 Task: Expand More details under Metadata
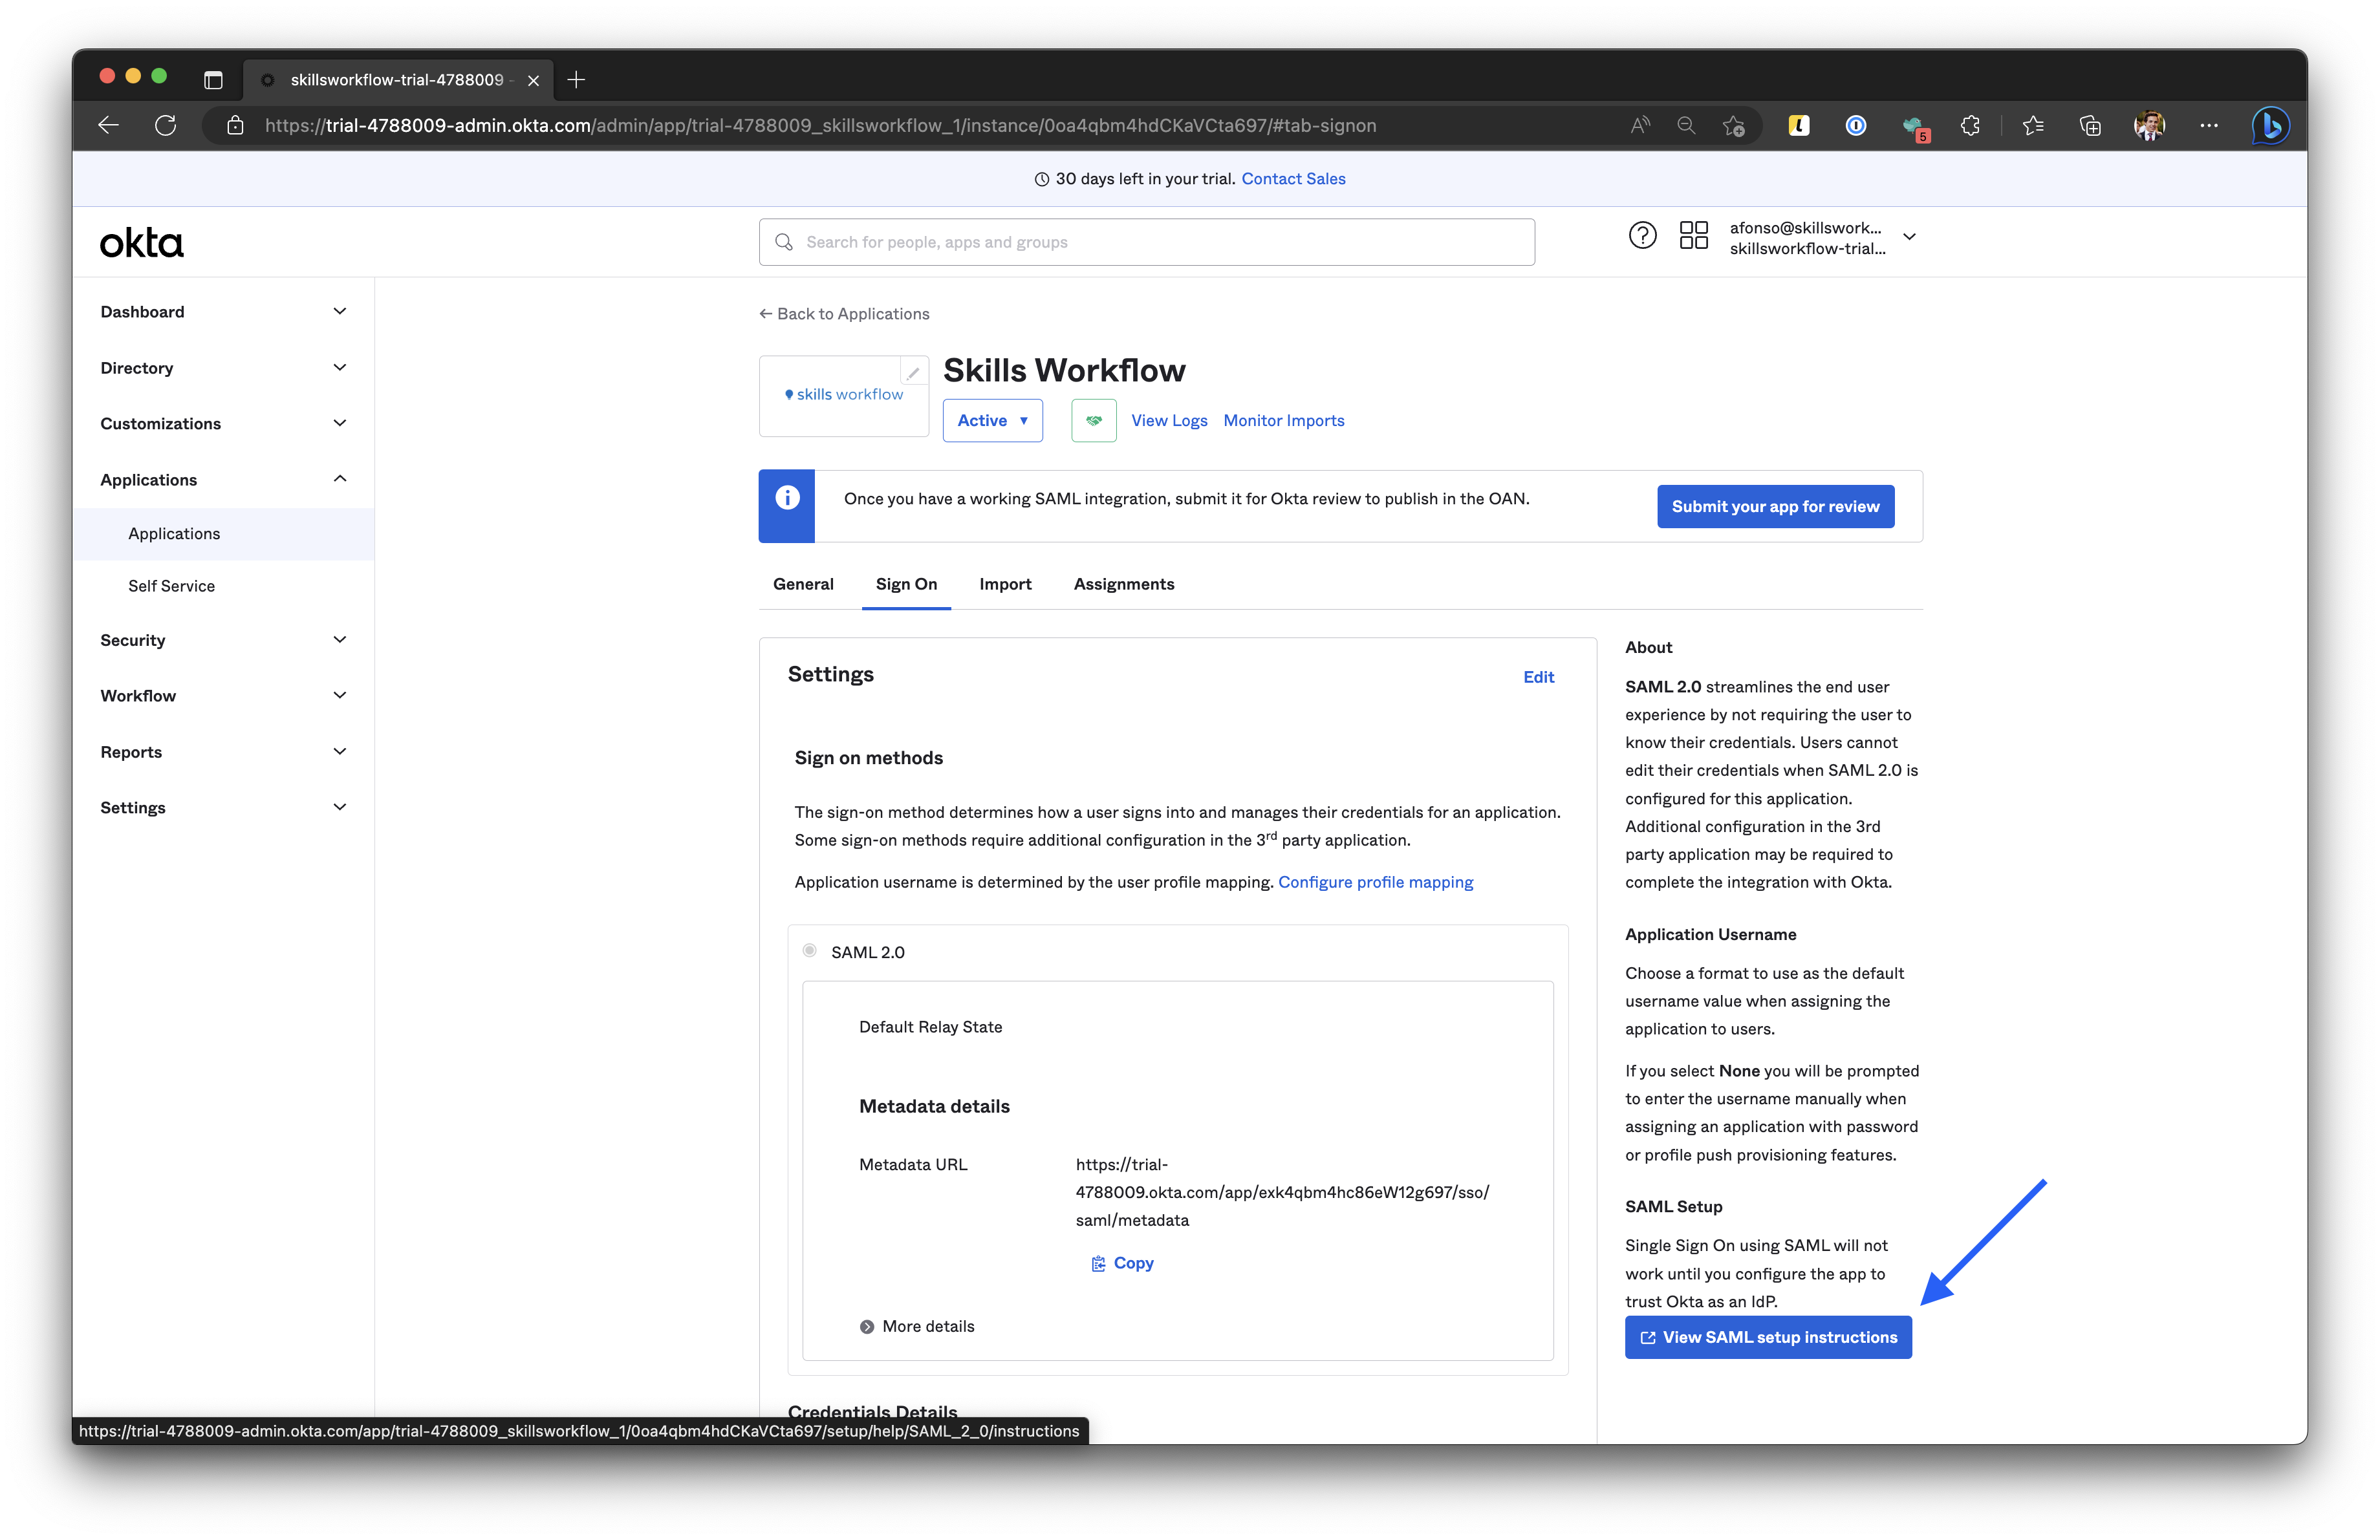tap(917, 1326)
